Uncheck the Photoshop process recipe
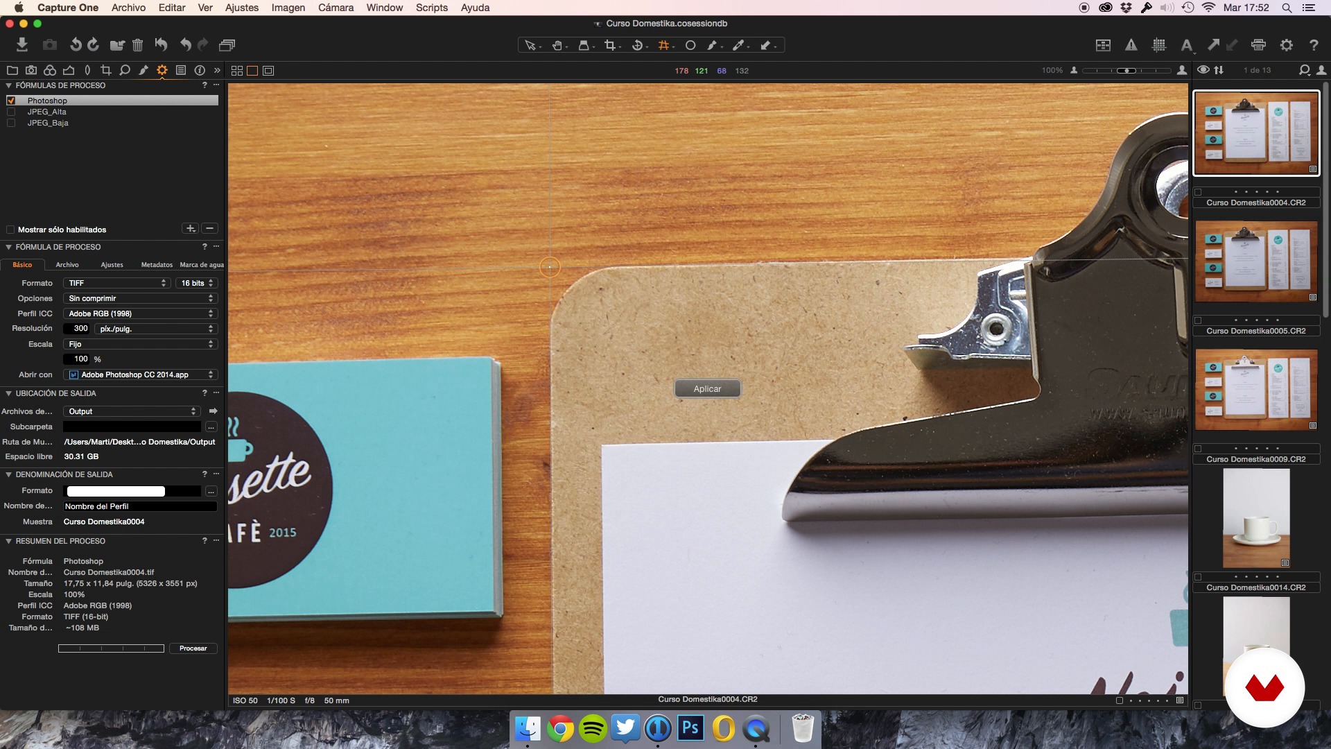The image size is (1331, 749). [x=11, y=101]
